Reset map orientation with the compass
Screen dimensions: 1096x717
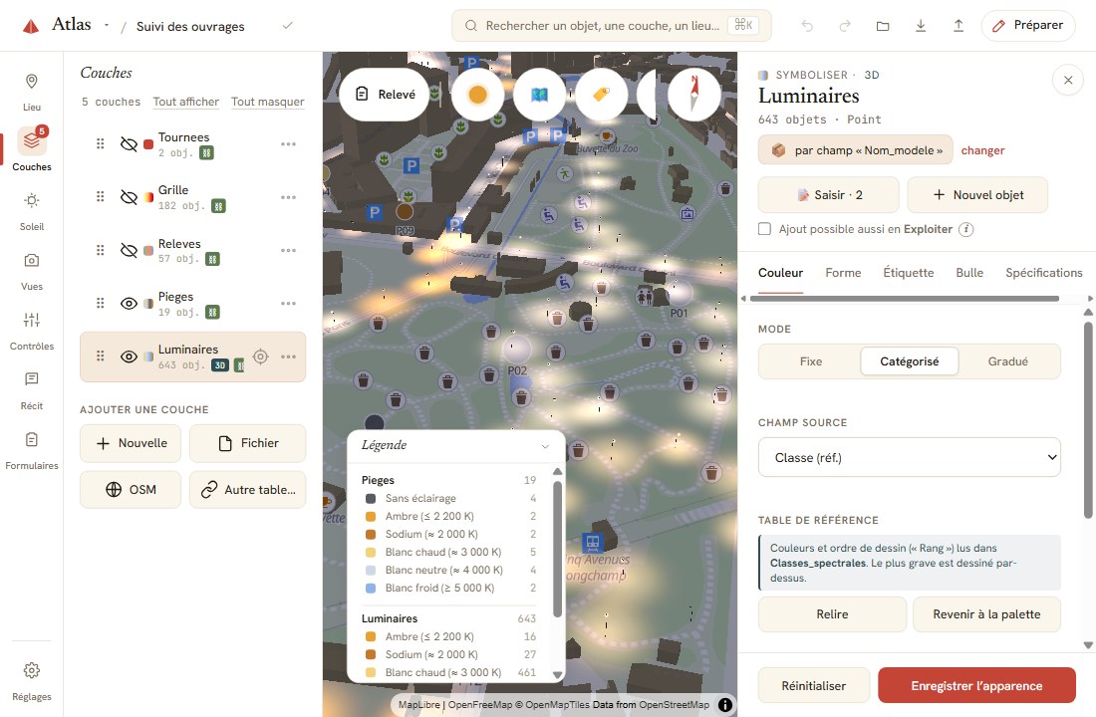pos(694,95)
